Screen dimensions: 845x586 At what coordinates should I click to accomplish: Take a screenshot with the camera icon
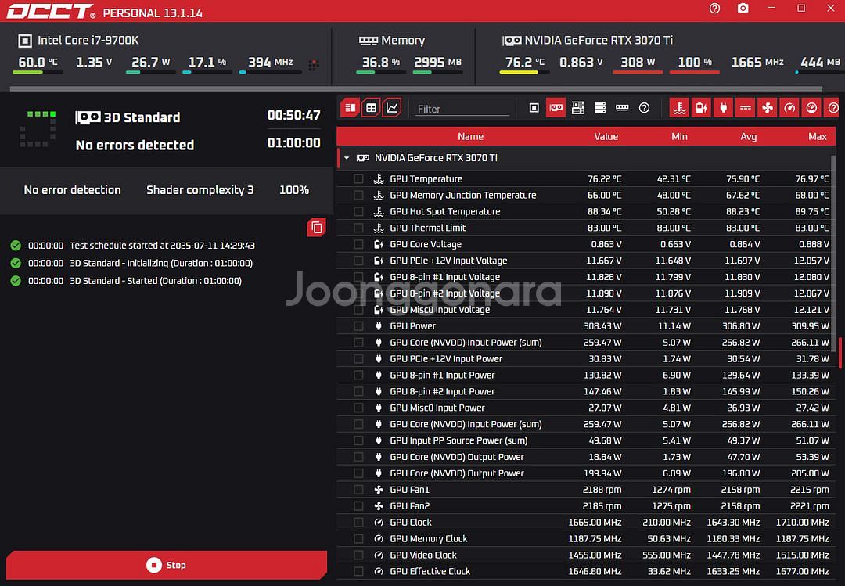[x=743, y=9]
